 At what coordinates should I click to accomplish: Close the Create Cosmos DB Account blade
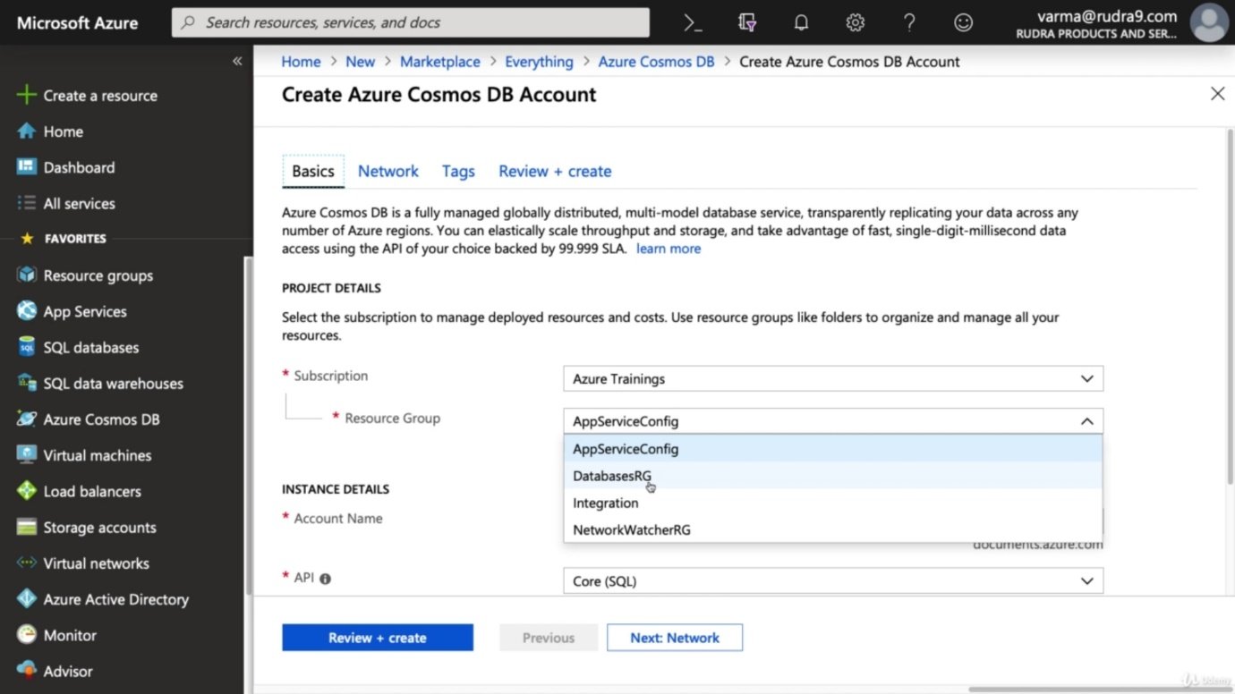coord(1217,94)
